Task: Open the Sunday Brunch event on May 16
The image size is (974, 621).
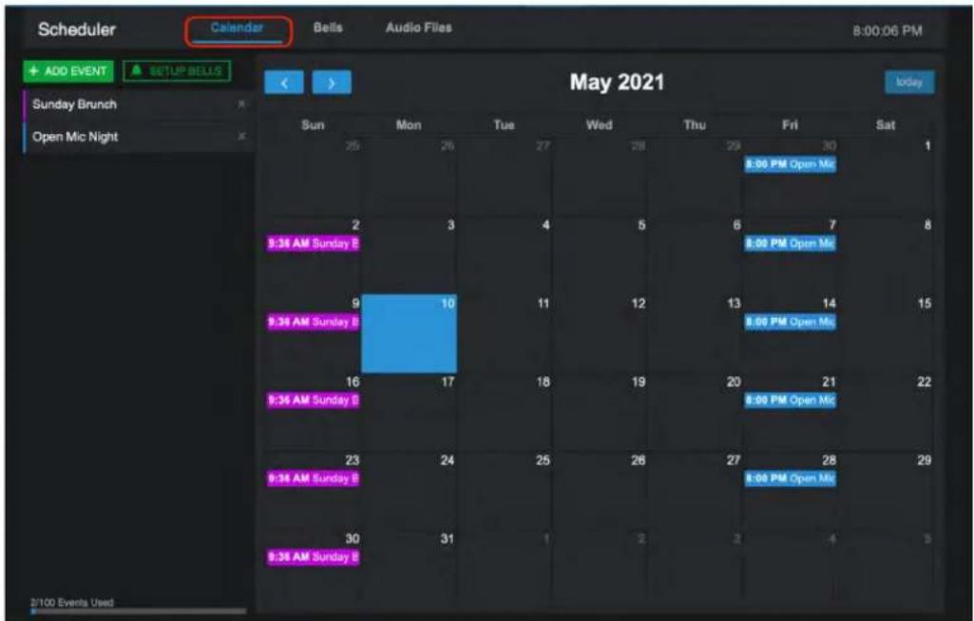Action: pos(313,400)
